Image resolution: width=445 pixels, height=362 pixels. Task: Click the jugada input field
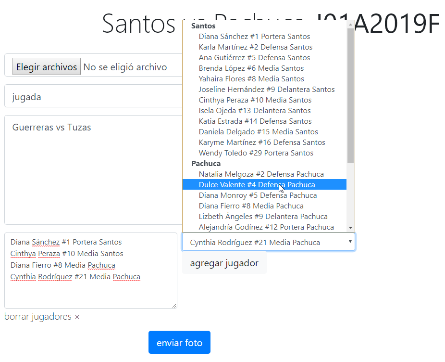coord(93,96)
